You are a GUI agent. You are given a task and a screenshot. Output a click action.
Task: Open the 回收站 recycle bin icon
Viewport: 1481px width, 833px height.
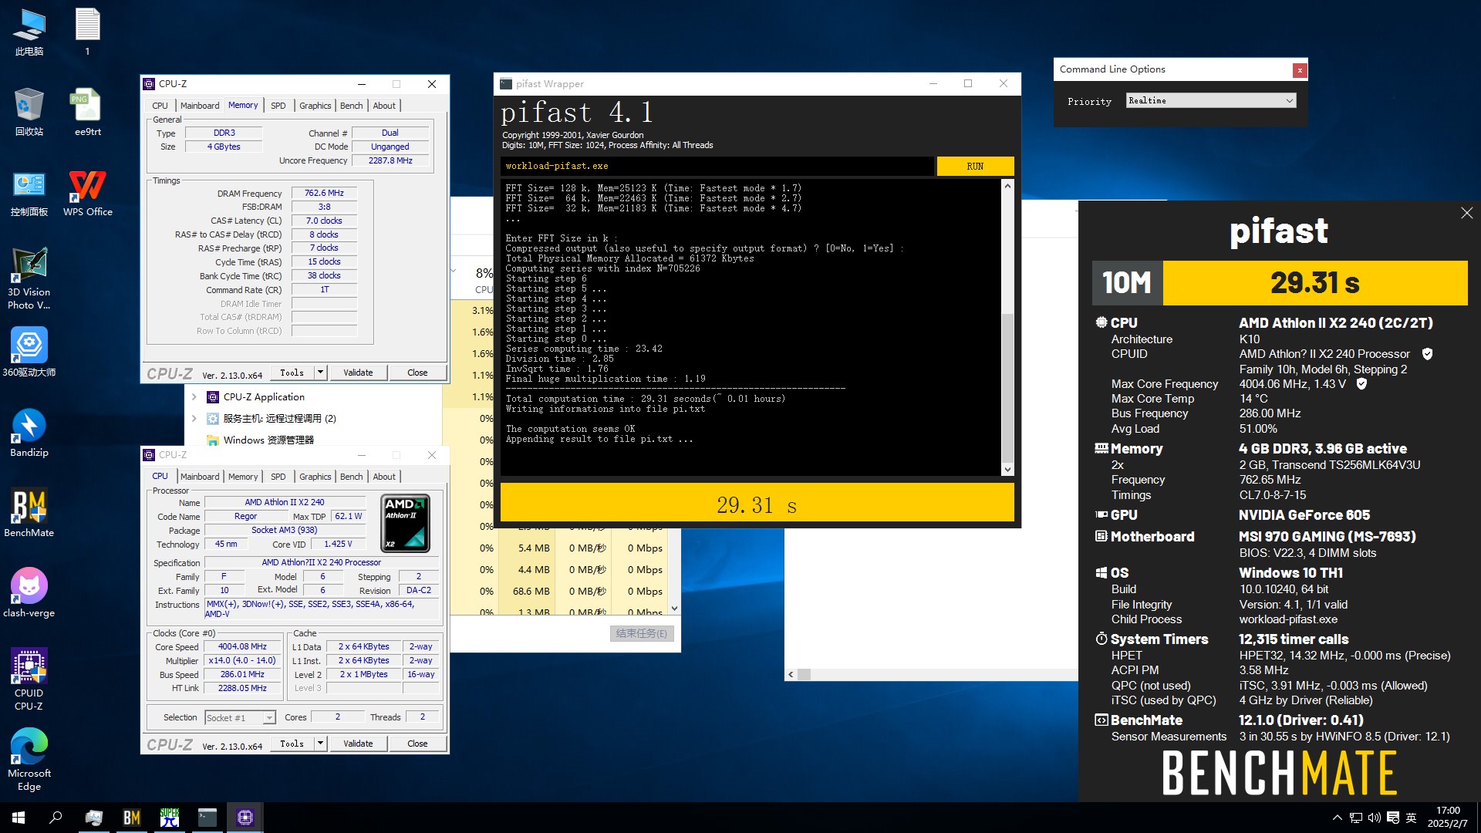tap(29, 113)
